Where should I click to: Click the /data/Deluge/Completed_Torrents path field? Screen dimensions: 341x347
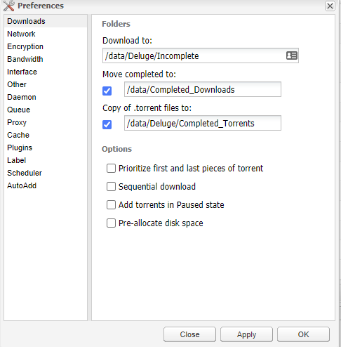203,123
